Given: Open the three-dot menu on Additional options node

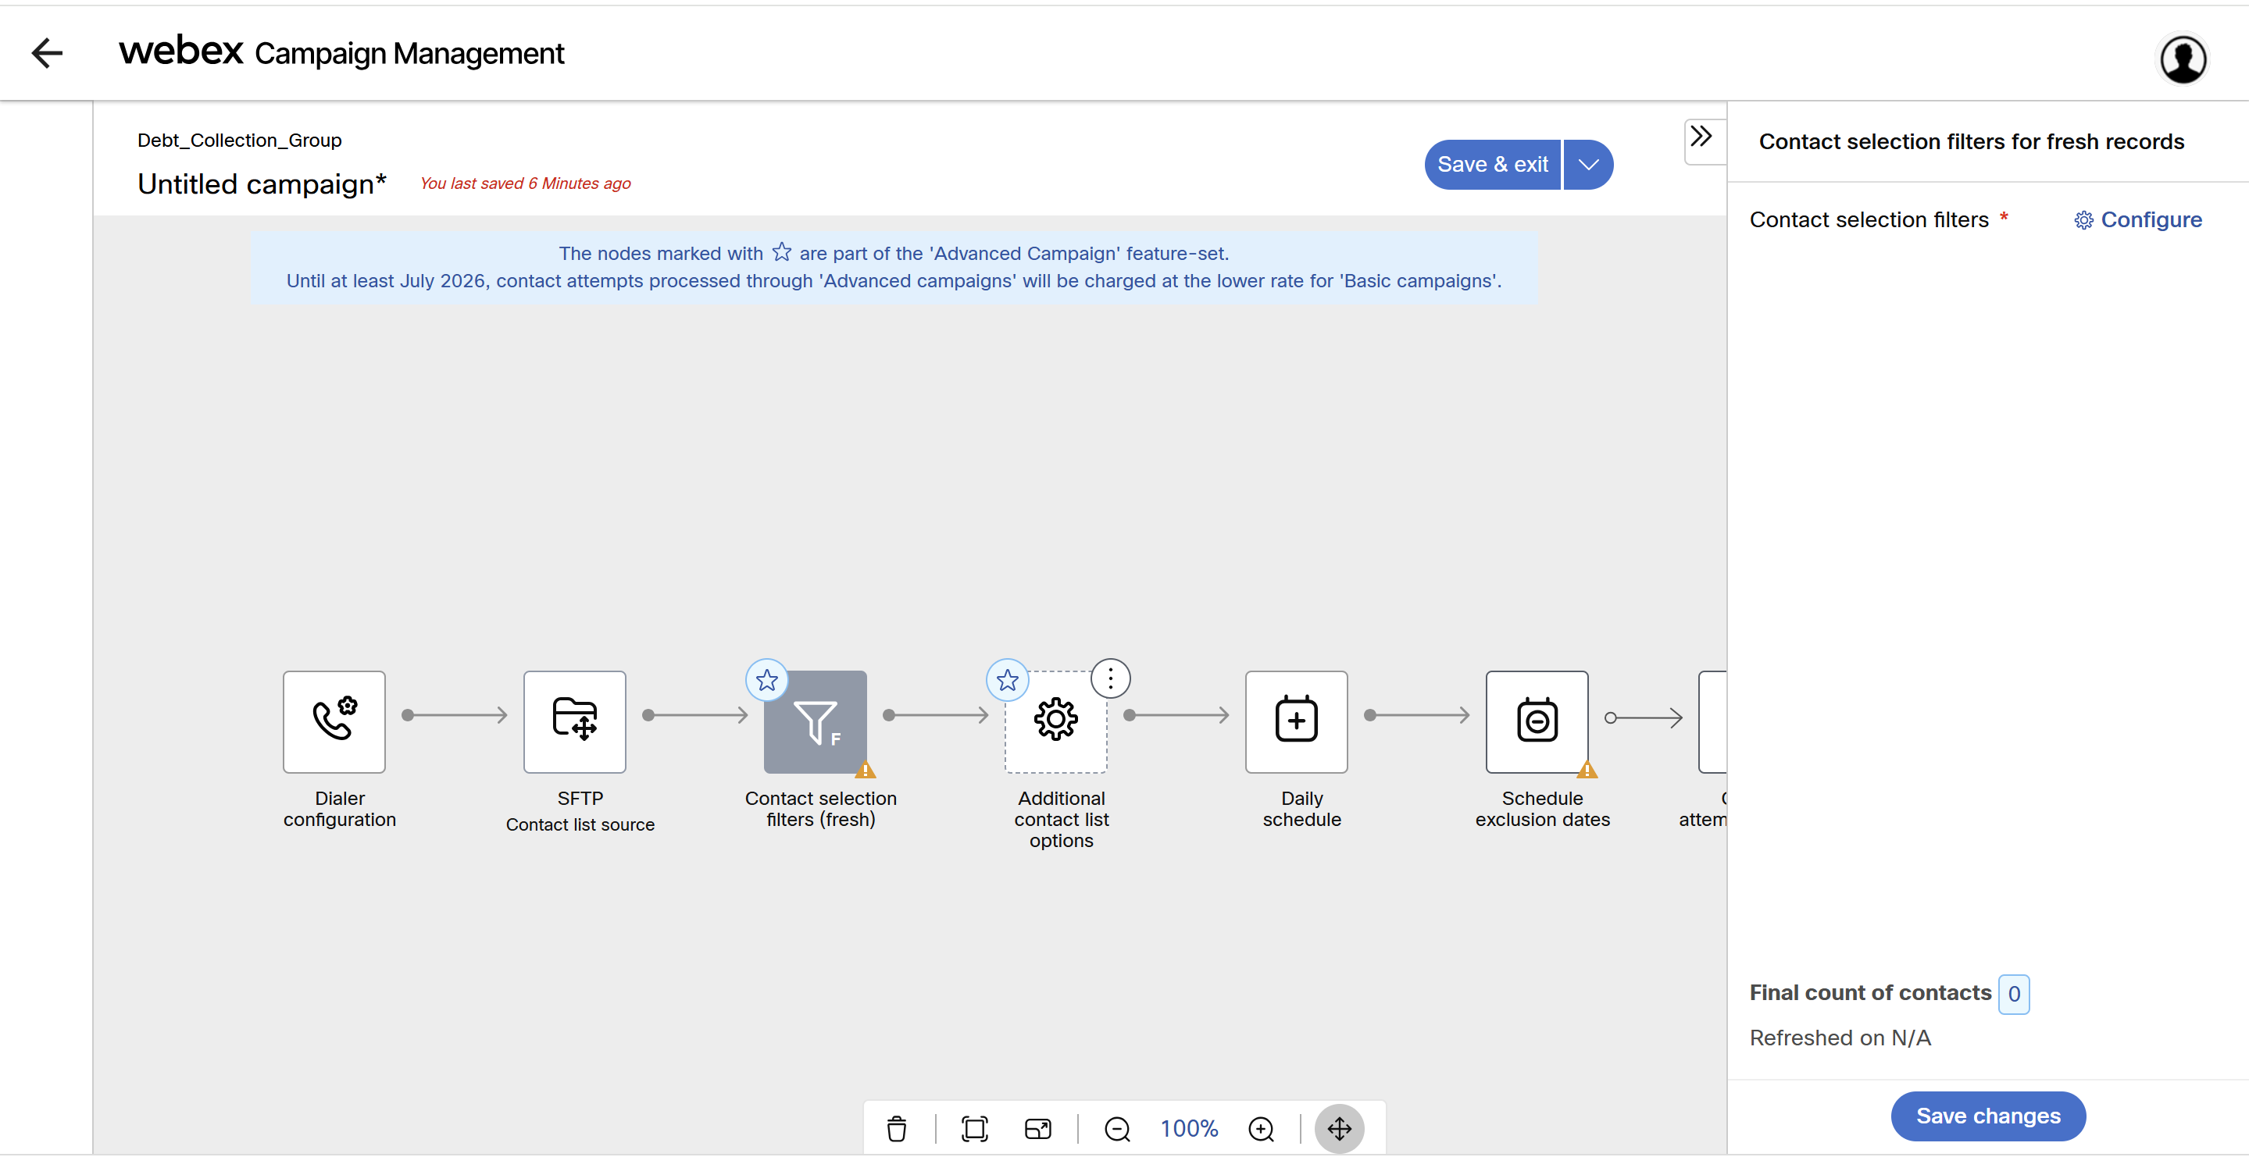Looking at the screenshot, I should pyautogui.click(x=1110, y=678).
